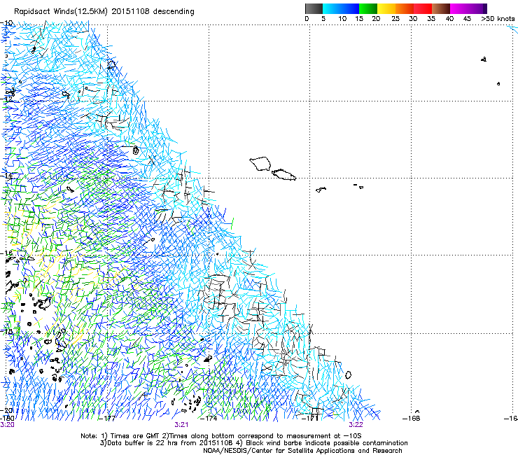Click the '>50 knots' legend label
This screenshot has height=455, width=518.
(x=498, y=19)
